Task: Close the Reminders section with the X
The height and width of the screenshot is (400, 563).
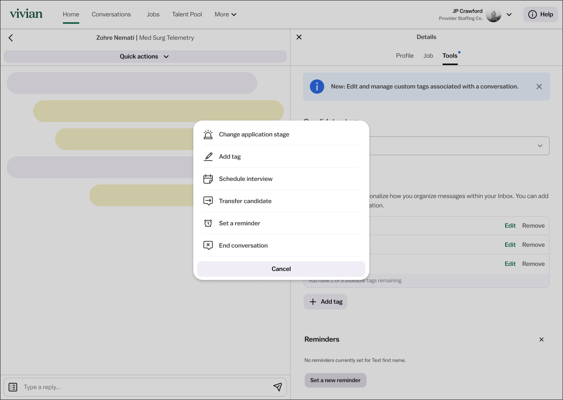Action: [542, 340]
